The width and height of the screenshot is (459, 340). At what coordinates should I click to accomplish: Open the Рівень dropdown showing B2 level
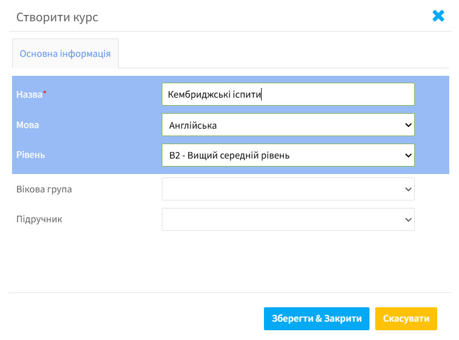pyautogui.click(x=288, y=155)
